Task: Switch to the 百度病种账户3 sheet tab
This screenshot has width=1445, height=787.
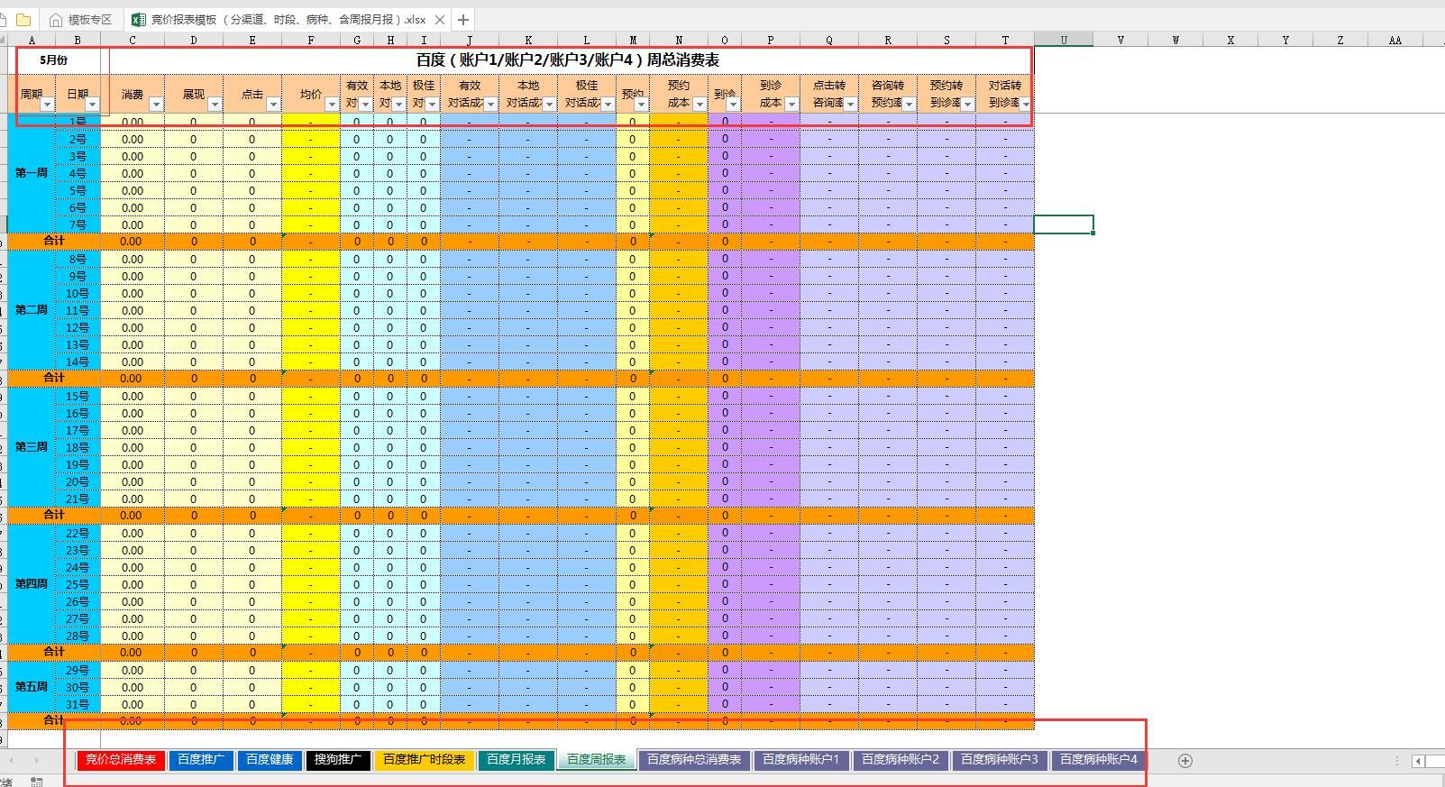Action: click(x=1000, y=760)
